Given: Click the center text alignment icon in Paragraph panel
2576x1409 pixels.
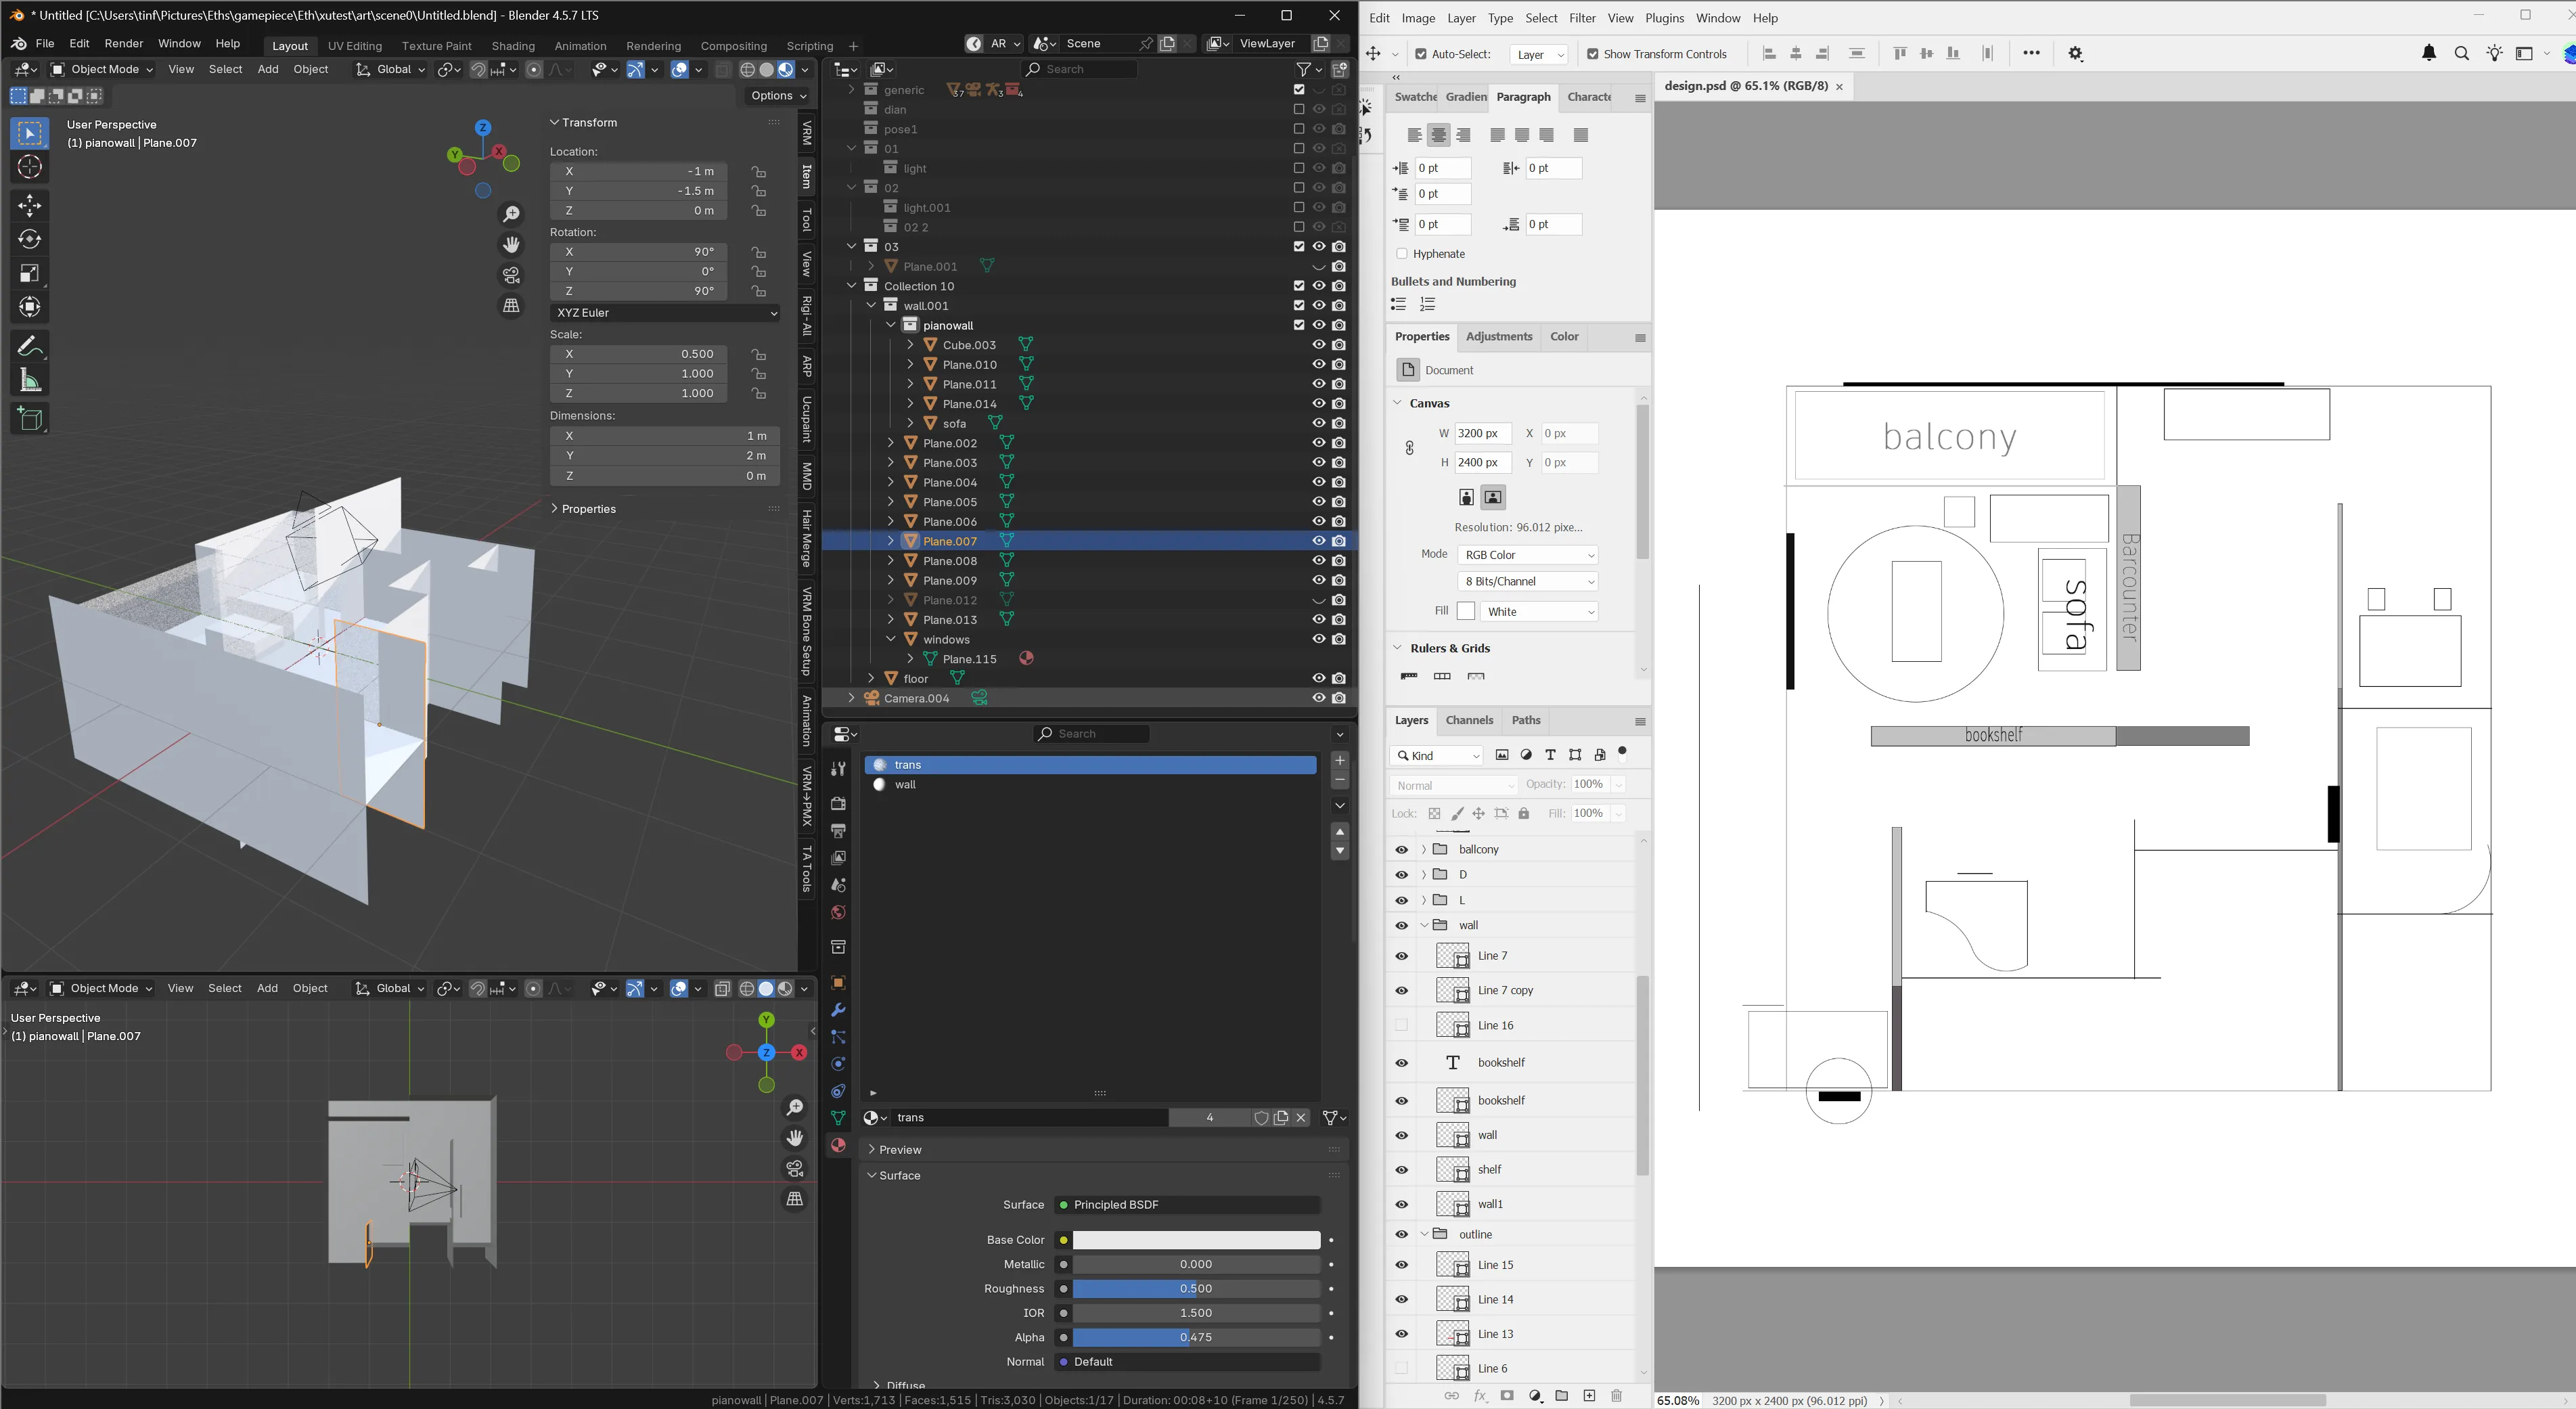Looking at the screenshot, I should click(1438, 136).
